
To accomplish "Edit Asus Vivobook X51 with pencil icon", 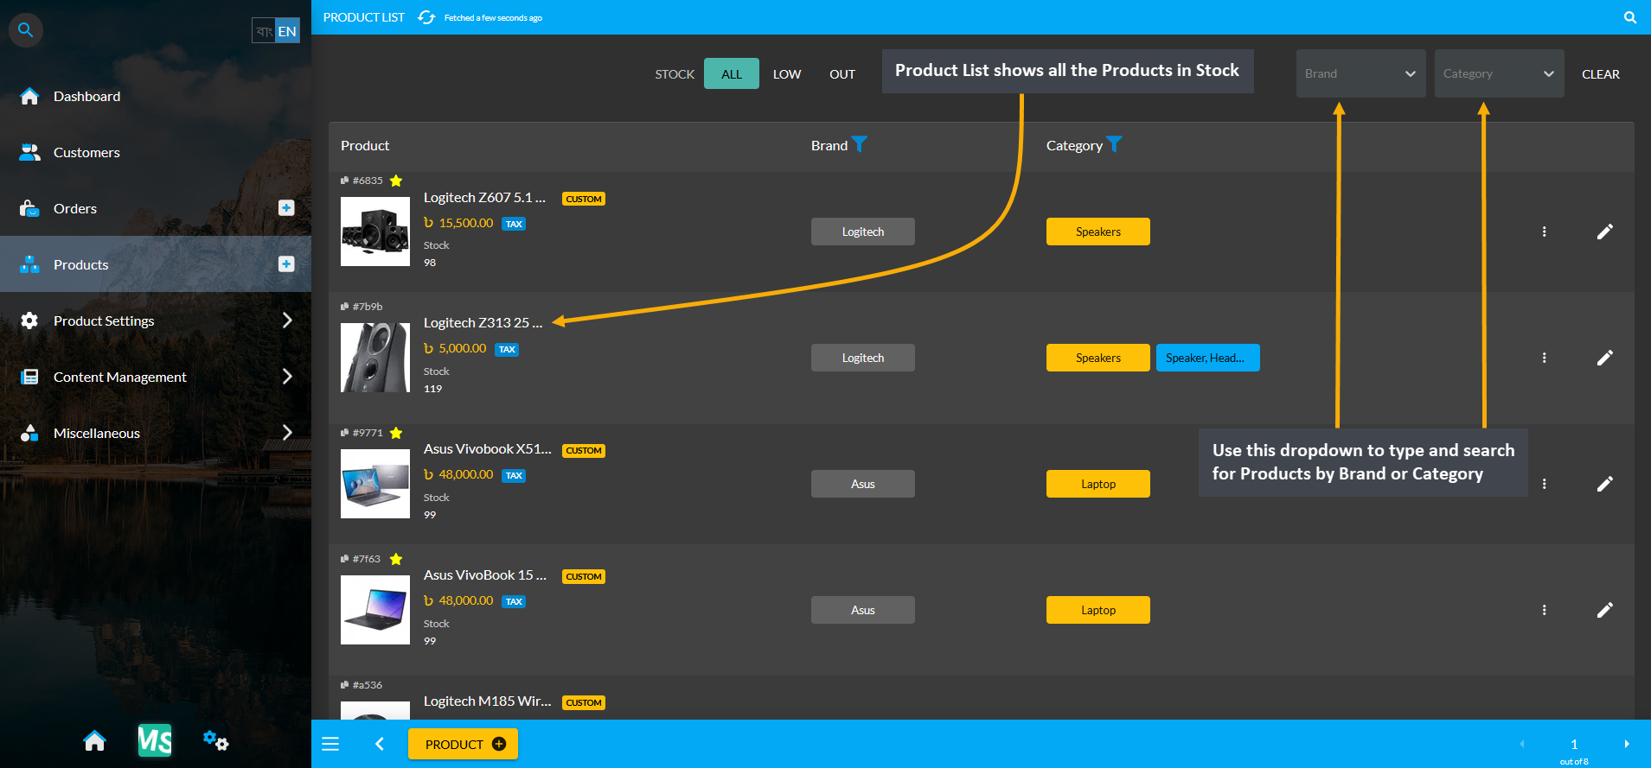I will 1604,484.
